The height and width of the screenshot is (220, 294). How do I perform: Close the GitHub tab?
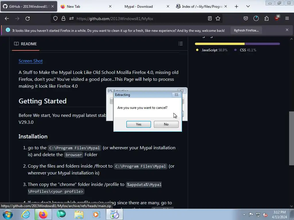point(53,6)
